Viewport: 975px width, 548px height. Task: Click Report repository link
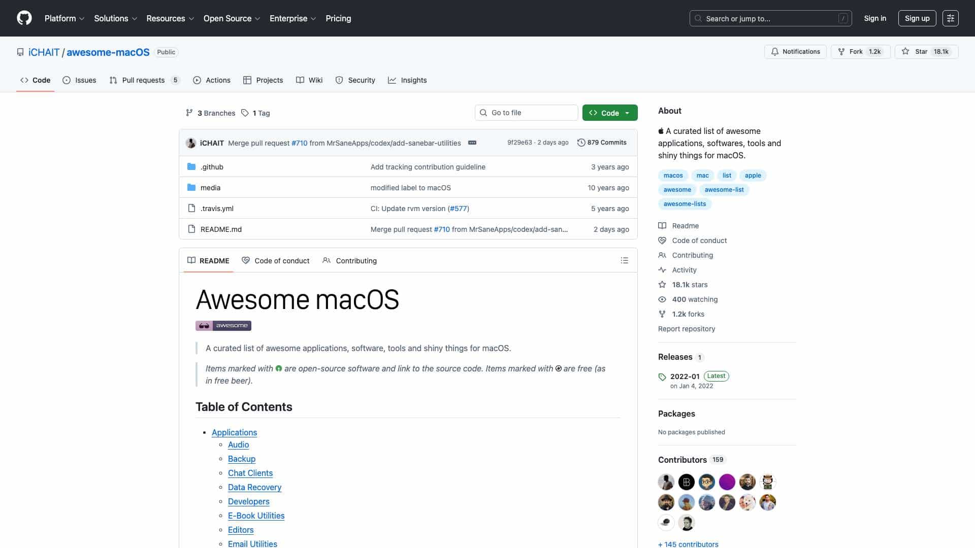686,329
